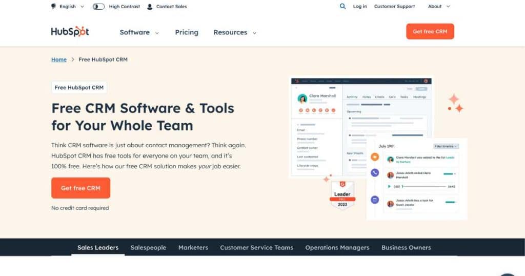This screenshot has height=276, width=525.
Task: Toggle the High Contrast switch
Action: coord(98,7)
